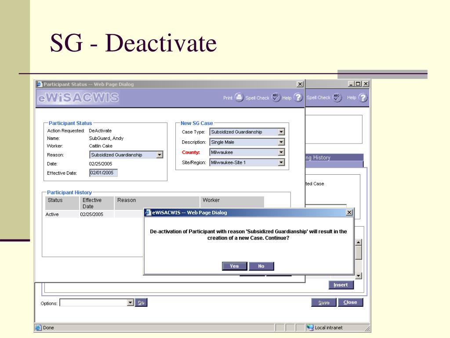Screen dimensions: 450x338
Task: Open the Reason dropdown showing Subsidized Guardianship
Action: [160, 154]
